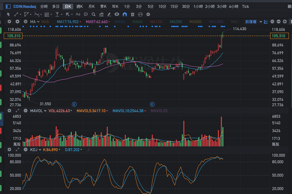Expand the MA indicator type dropdown
Screen dimensions: 292x194
[34, 21]
